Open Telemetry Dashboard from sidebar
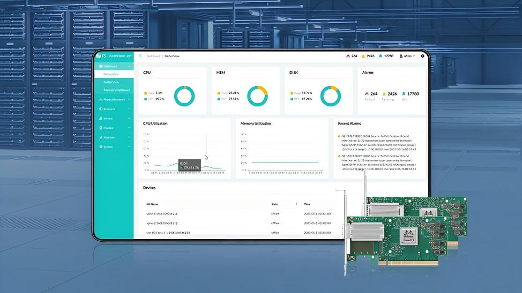 point(116,90)
